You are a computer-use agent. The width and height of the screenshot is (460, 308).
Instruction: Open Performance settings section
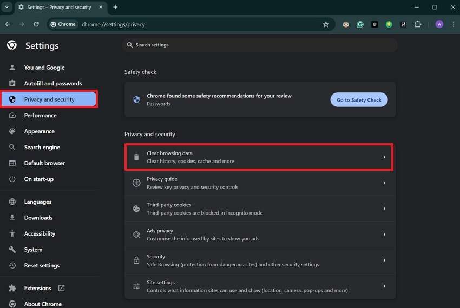pyautogui.click(x=41, y=116)
